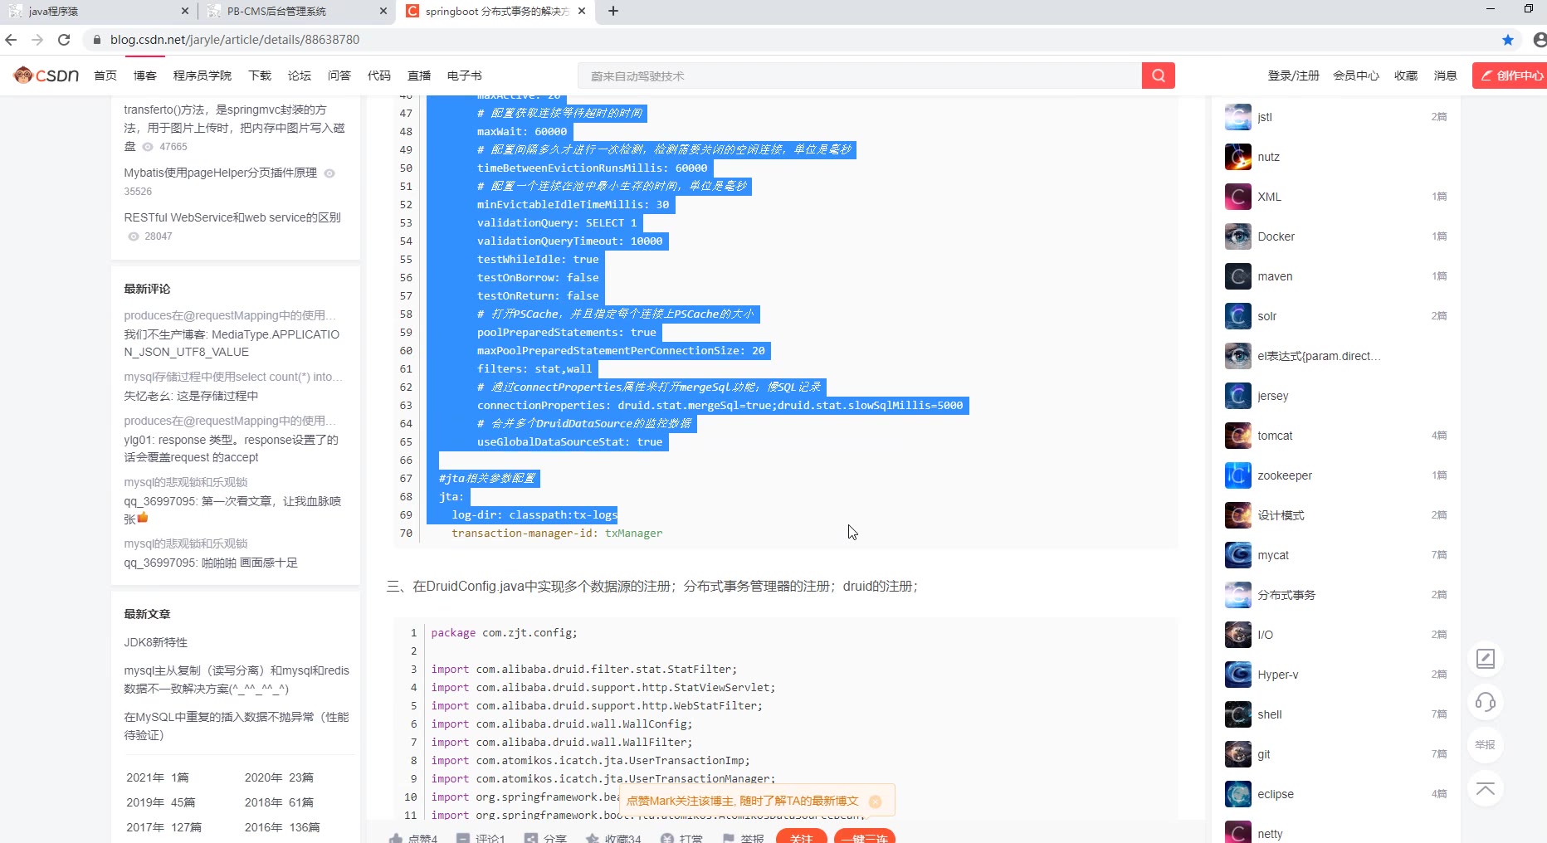Open the XML category link

(1269, 197)
